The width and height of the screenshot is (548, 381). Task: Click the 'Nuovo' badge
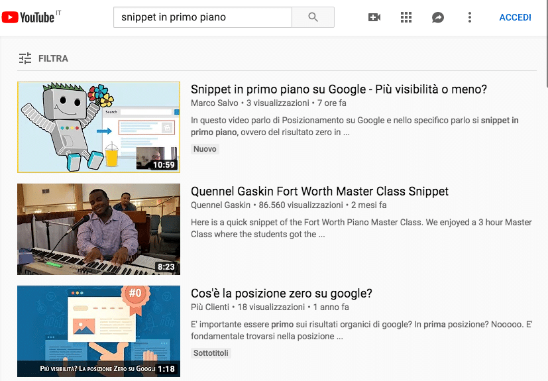(205, 149)
